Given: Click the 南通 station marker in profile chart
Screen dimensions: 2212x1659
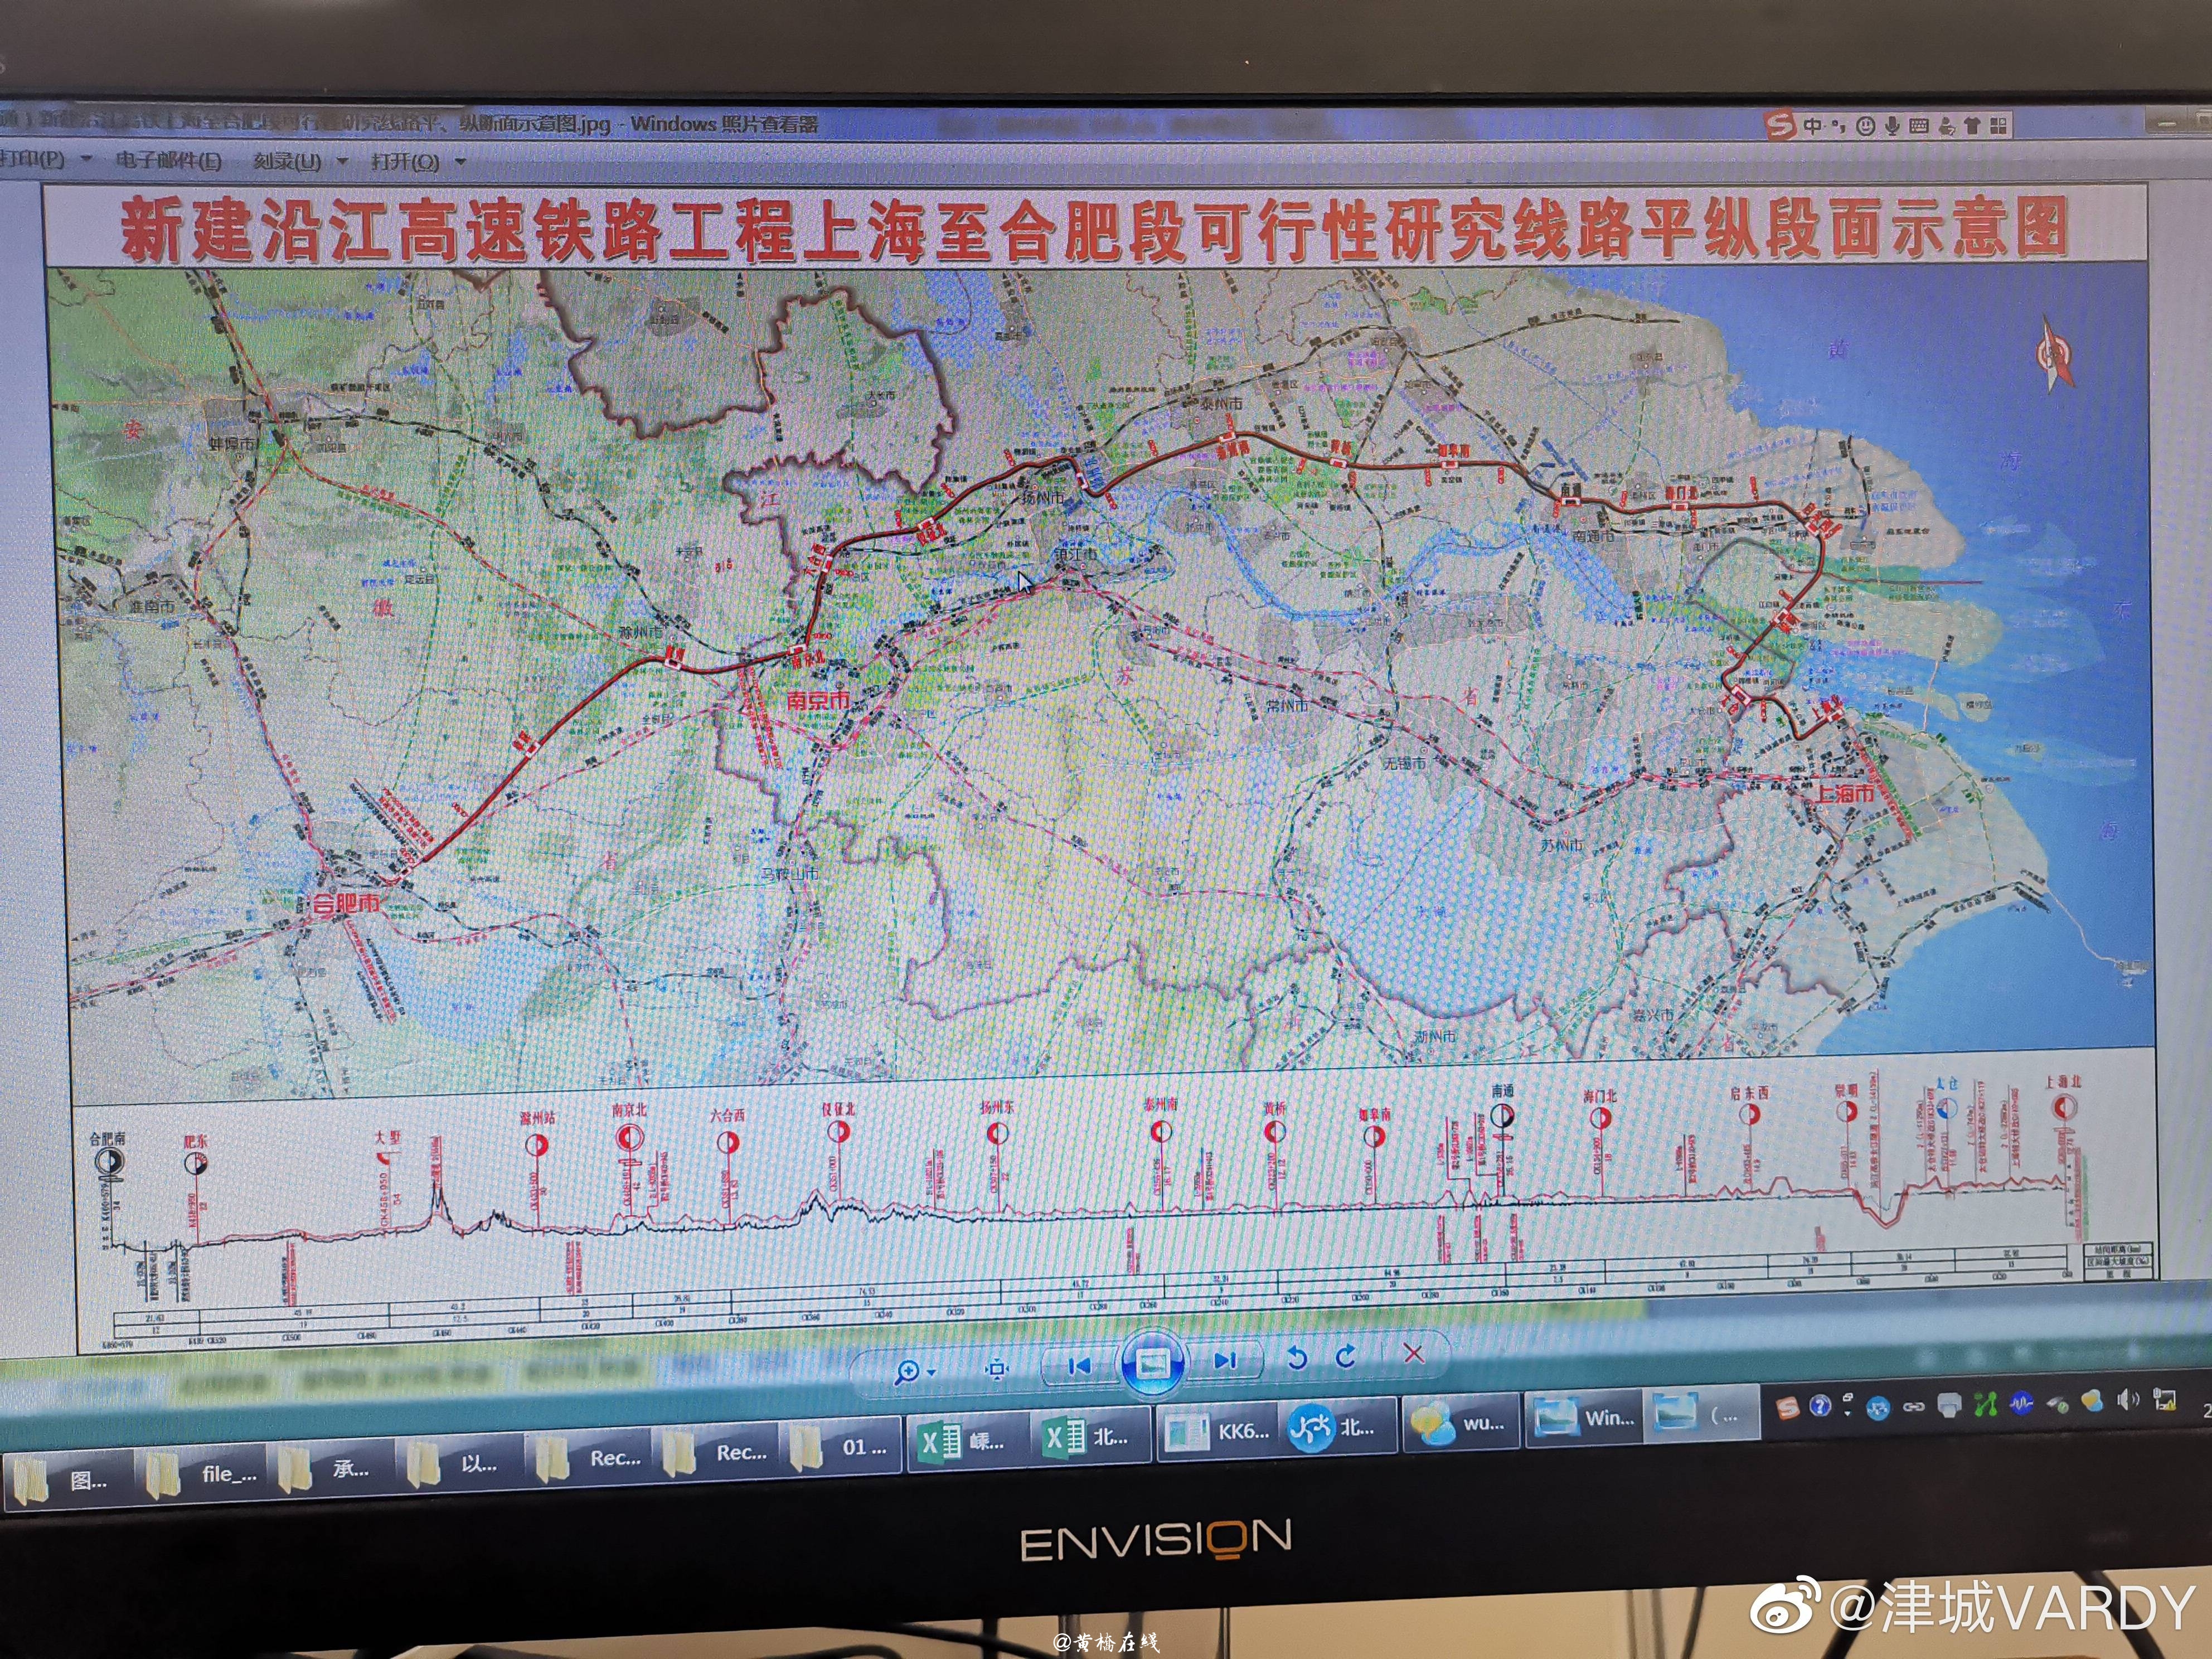Looking at the screenshot, I should click(x=1502, y=1115).
